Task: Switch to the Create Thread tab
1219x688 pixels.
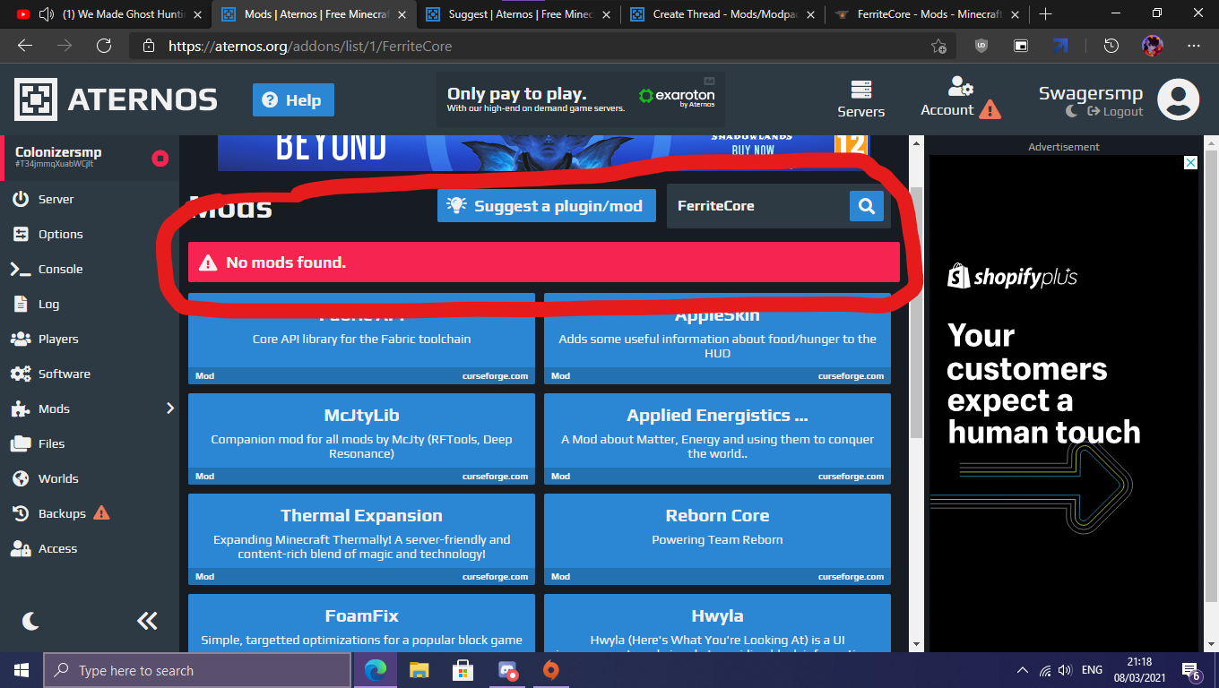Action: tap(723, 14)
